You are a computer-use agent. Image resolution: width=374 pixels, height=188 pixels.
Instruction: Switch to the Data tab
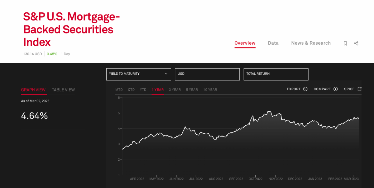[273, 43]
